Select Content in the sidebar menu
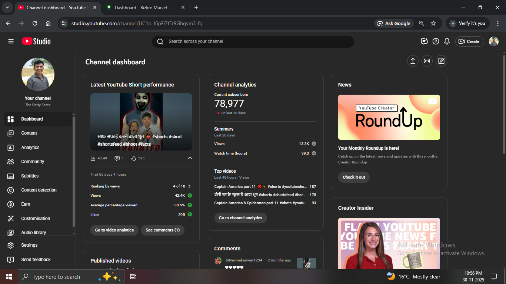Image resolution: width=506 pixels, height=284 pixels. (x=29, y=133)
